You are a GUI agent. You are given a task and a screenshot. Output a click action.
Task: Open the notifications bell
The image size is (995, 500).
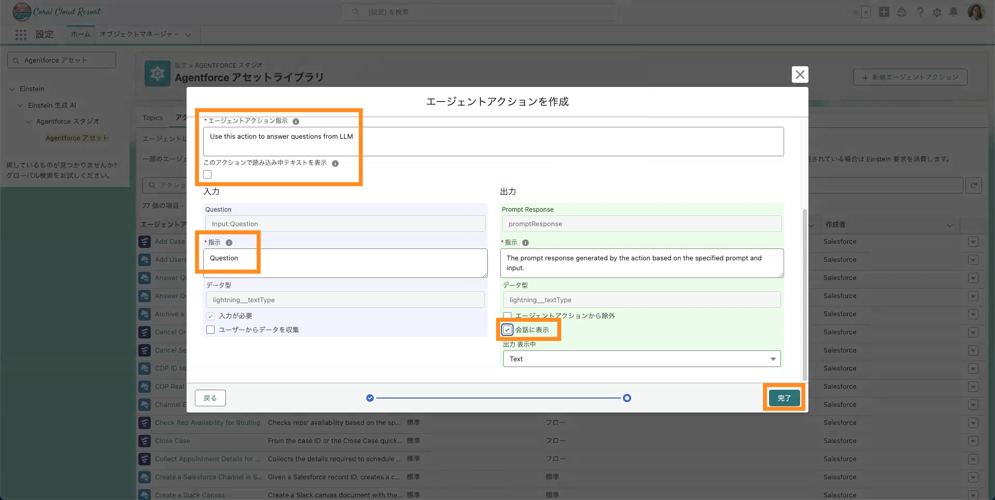tap(954, 12)
